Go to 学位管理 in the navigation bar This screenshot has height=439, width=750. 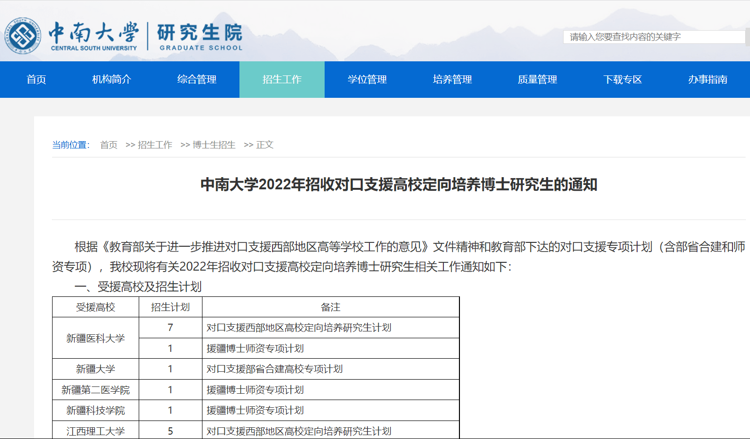(367, 79)
